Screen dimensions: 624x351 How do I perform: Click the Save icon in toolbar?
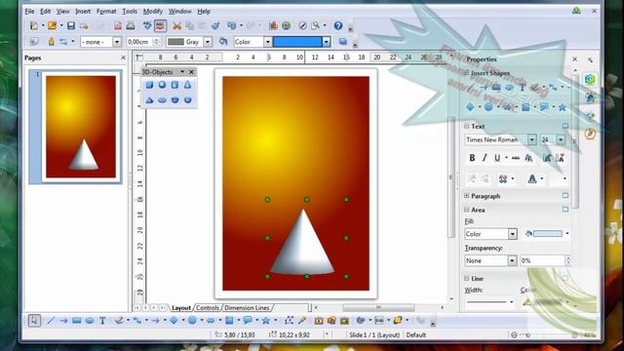[71, 26]
